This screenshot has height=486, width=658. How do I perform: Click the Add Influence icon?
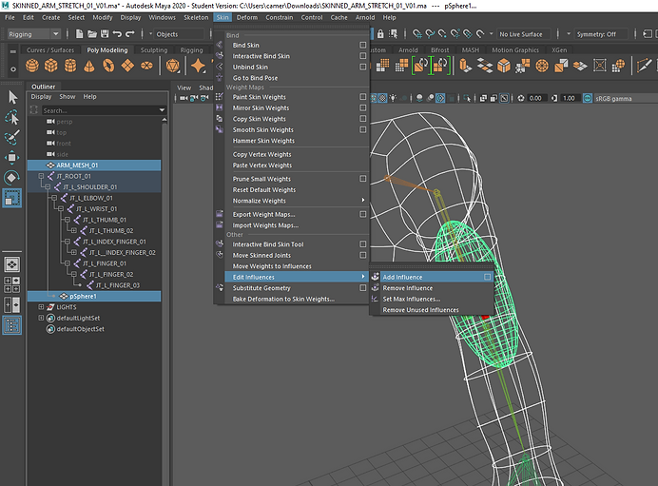376,277
